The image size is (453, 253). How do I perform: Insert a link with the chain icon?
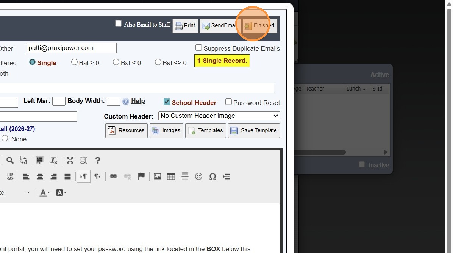point(113,176)
